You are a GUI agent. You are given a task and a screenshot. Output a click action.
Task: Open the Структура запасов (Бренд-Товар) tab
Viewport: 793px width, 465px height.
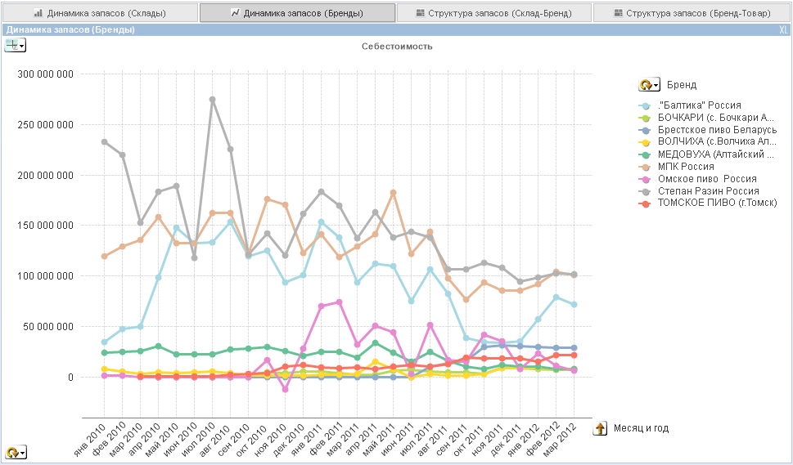point(692,13)
